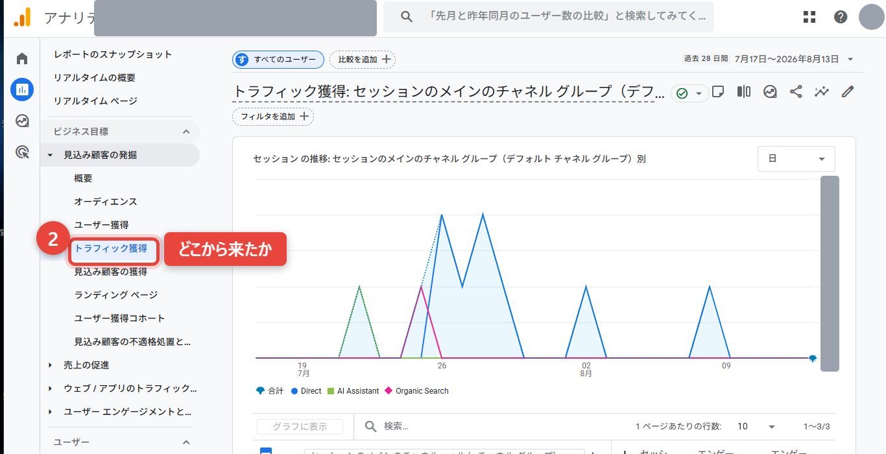Click the report title heading
Image resolution: width=886 pixels, height=454 pixels.
point(449,91)
